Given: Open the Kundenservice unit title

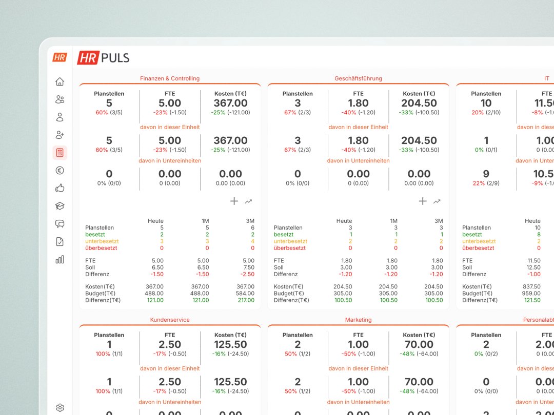Looking at the screenshot, I should (x=170, y=320).
